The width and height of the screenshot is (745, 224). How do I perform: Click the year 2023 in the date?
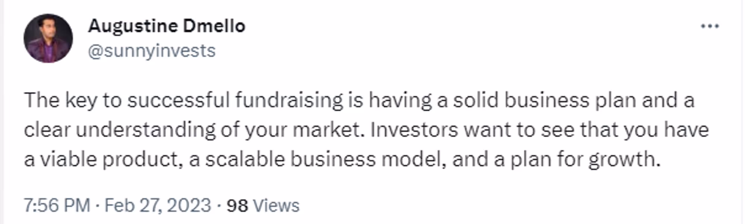(189, 205)
